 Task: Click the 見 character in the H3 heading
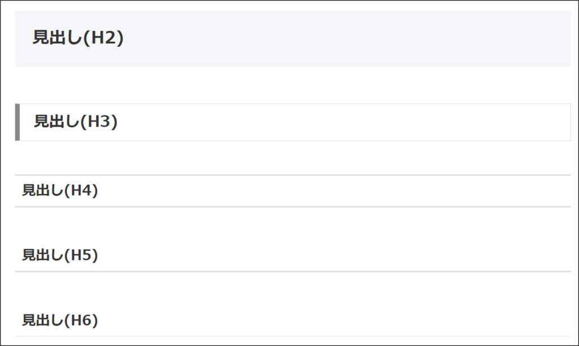(x=41, y=122)
